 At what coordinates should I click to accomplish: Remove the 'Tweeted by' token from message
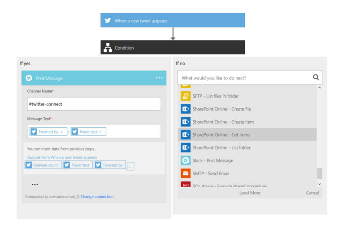click(x=62, y=132)
